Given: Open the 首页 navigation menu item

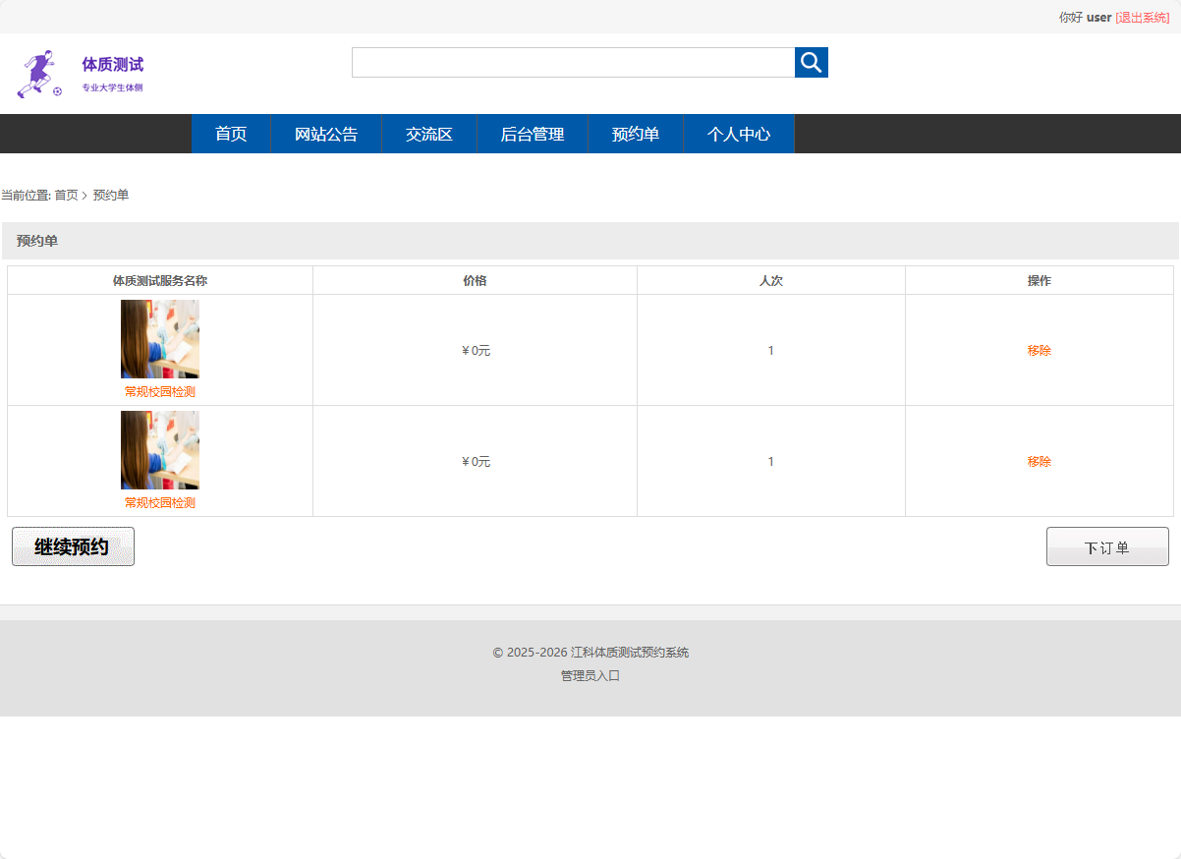Looking at the screenshot, I should pos(231,134).
